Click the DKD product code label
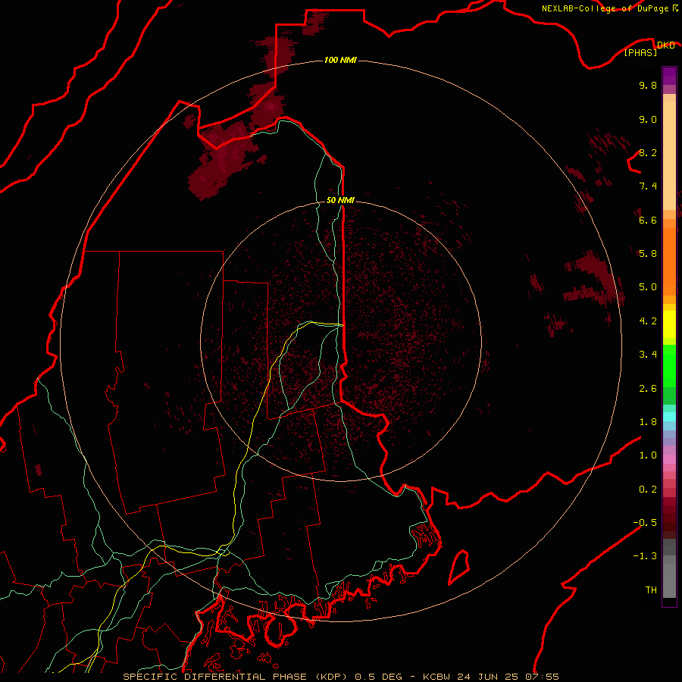This screenshot has height=682, width=682. (x=666, y=45)
